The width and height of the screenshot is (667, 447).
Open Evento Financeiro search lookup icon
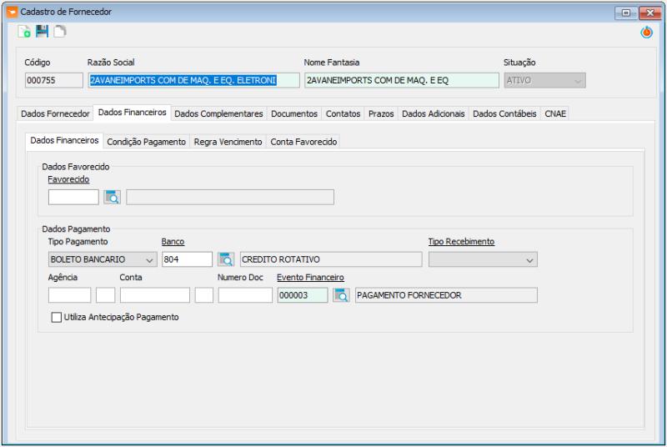341,295
